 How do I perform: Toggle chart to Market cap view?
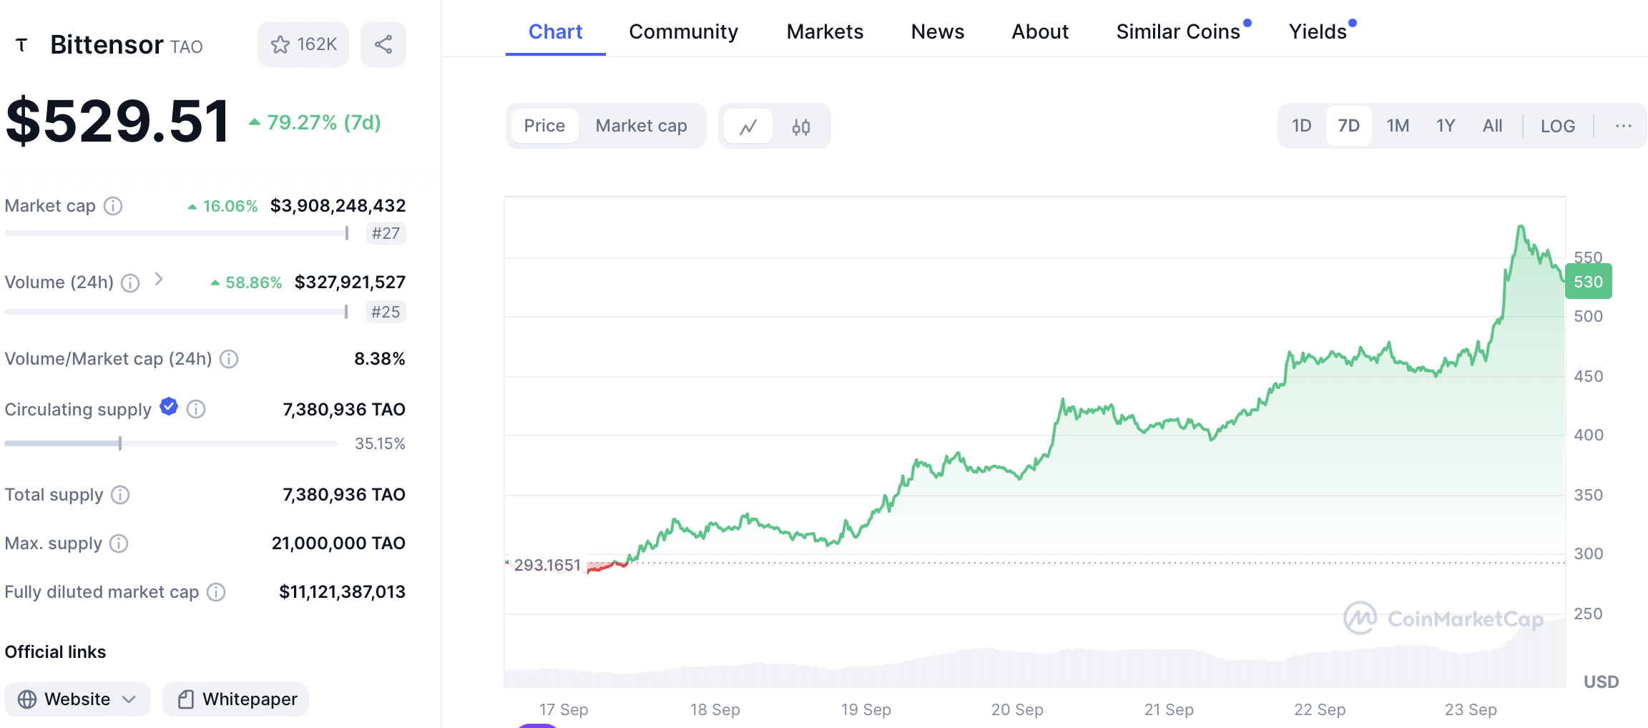641,126
